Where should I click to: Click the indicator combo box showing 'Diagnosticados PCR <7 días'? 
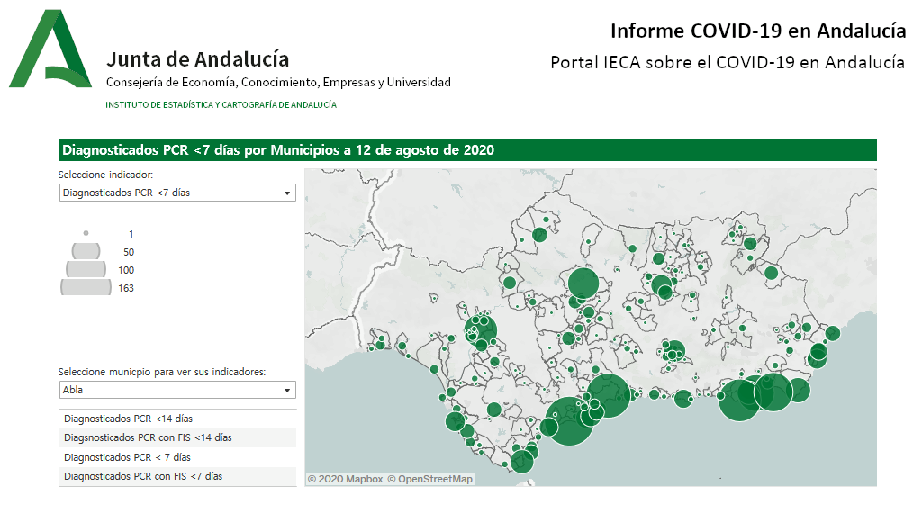177,193
